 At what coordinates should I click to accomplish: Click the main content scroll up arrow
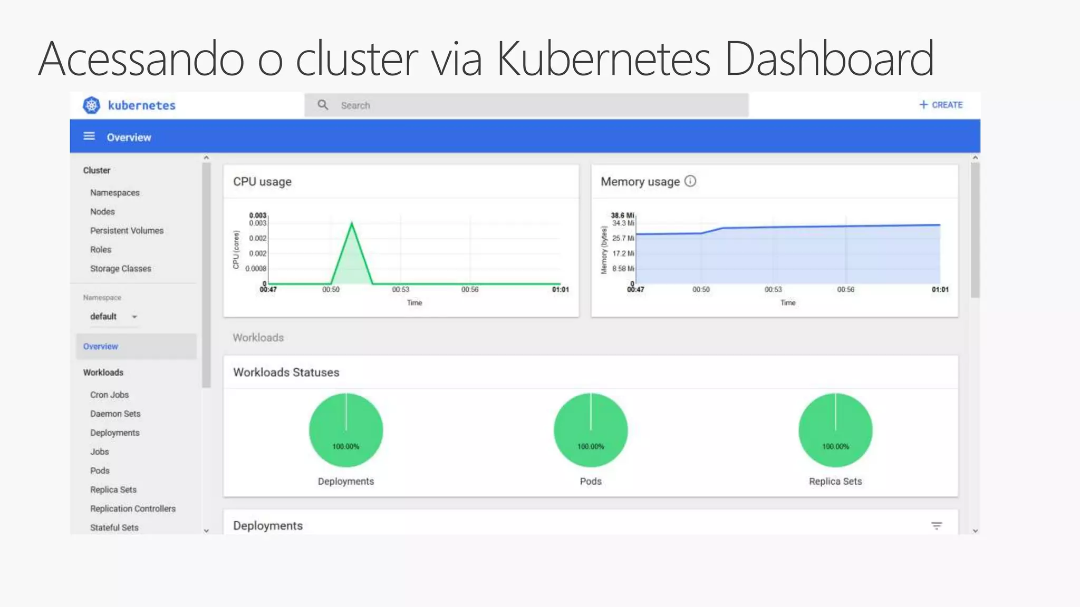(x=975, y=158)
